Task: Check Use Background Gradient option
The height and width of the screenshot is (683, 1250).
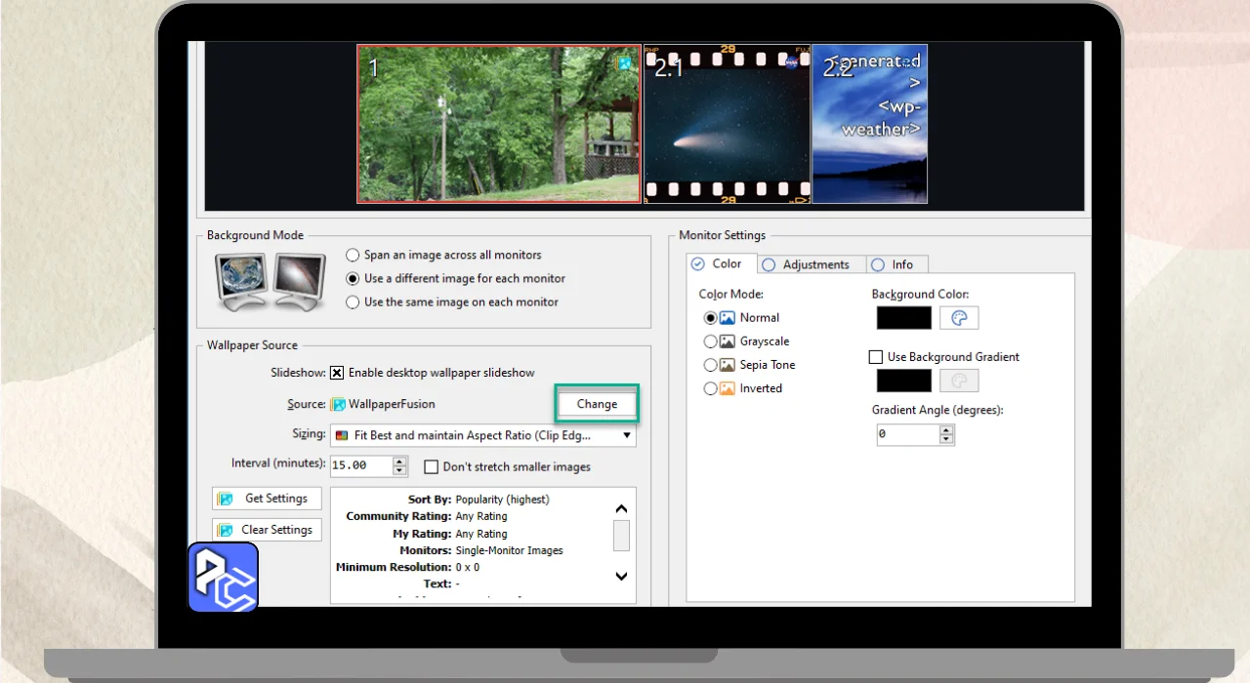Action: point(876,357)
